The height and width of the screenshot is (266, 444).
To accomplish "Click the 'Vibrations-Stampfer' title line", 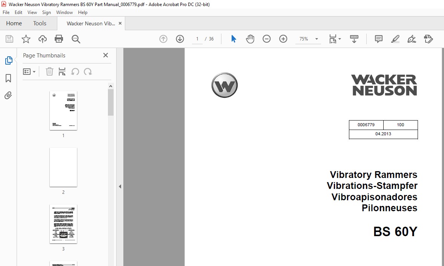I will [x=372, y=186].
